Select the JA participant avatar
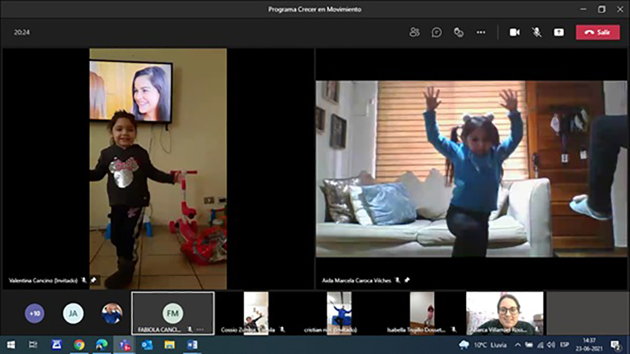Screen dimensions: 630x354 (x=73, y=313)
